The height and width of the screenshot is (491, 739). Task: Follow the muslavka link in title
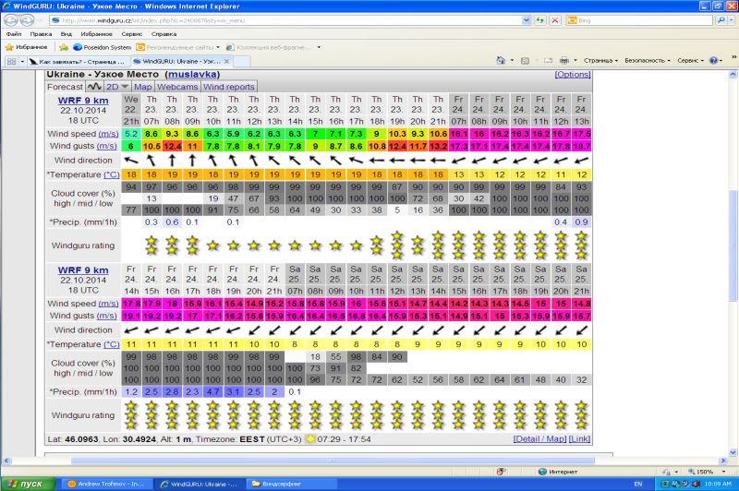tap(192, 75)
